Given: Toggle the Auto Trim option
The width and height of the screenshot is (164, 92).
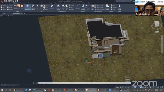Looking at the screenshot, I should [92, 7].
